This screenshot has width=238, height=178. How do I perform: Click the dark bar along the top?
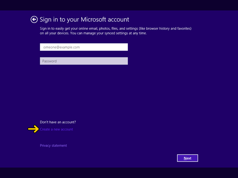(119, 5)
